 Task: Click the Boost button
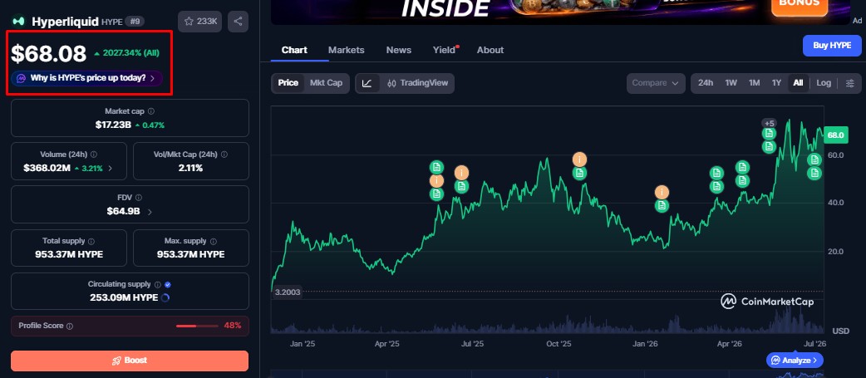(x=130, y=361)
